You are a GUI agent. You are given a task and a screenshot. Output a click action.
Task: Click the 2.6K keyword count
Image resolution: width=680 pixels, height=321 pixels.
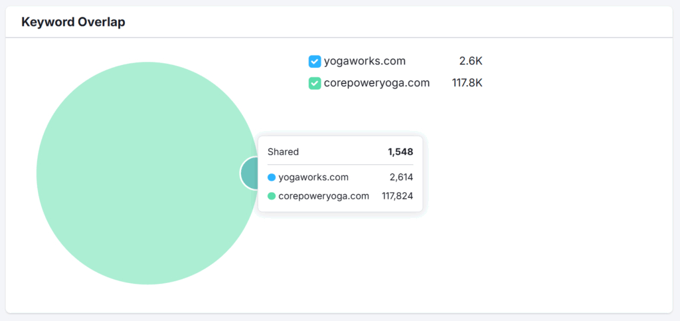(471, 61)
